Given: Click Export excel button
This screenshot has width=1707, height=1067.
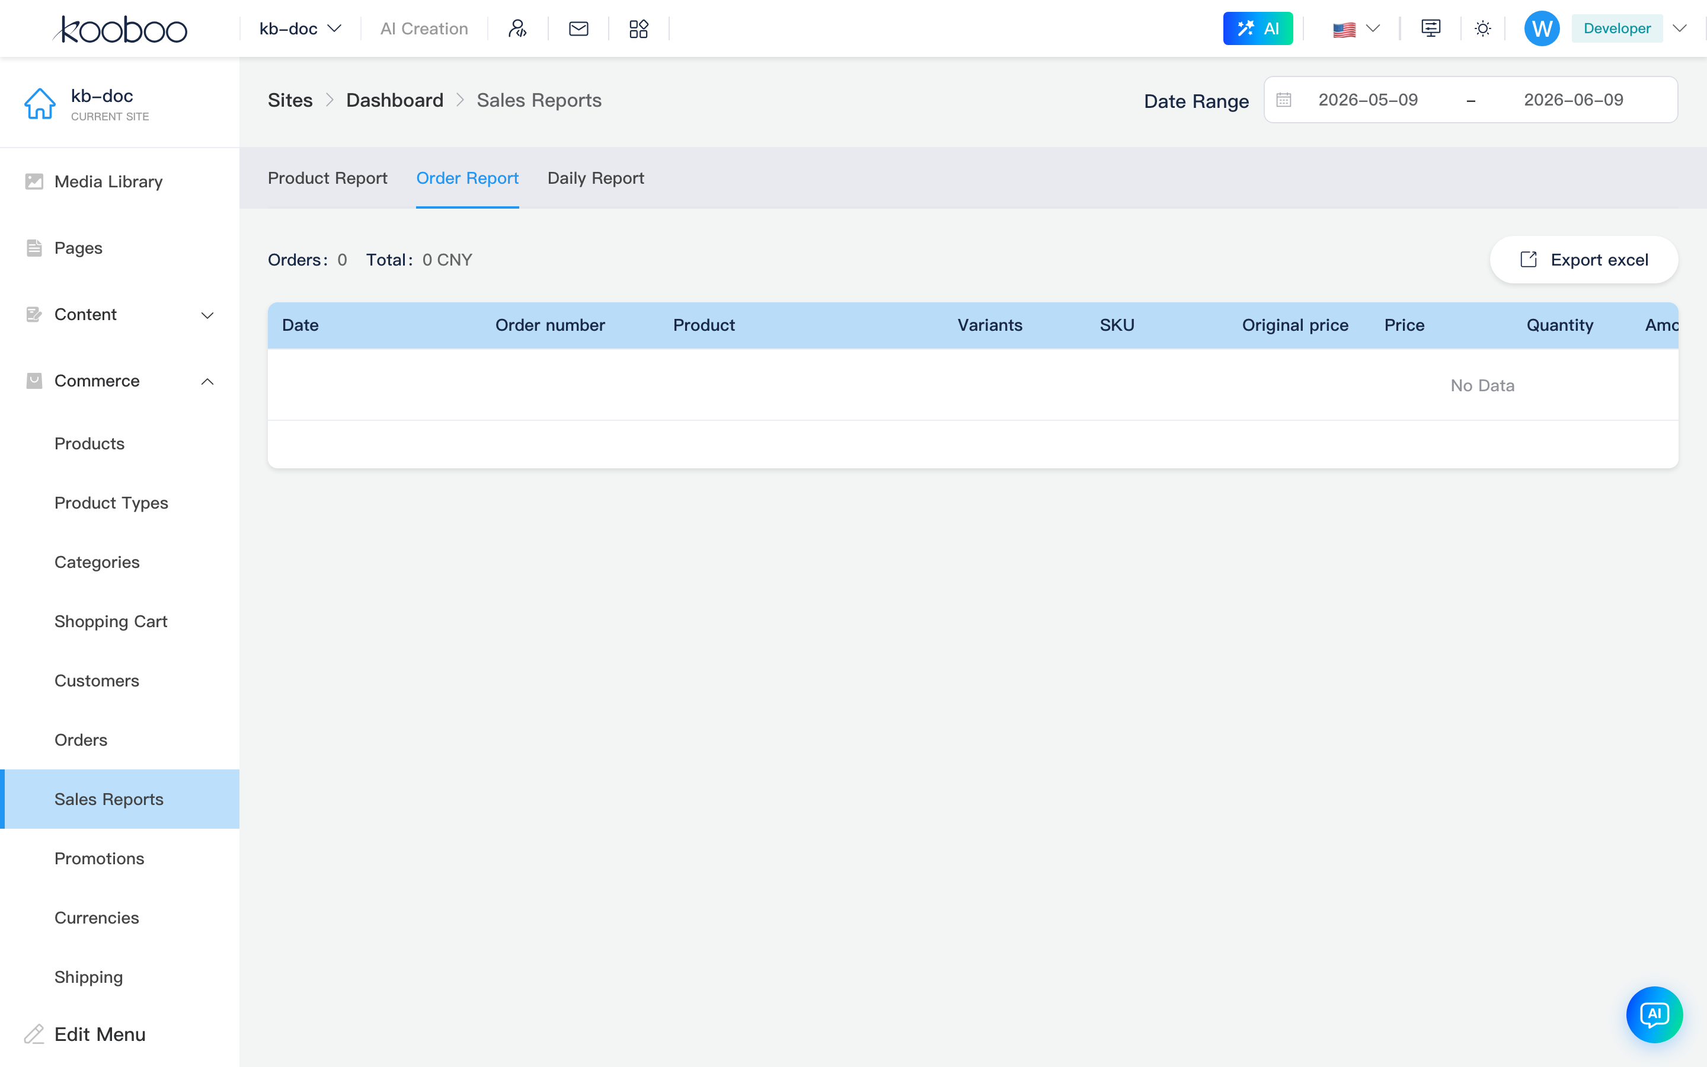Looking at the screenshot, I should (1584, 260).
